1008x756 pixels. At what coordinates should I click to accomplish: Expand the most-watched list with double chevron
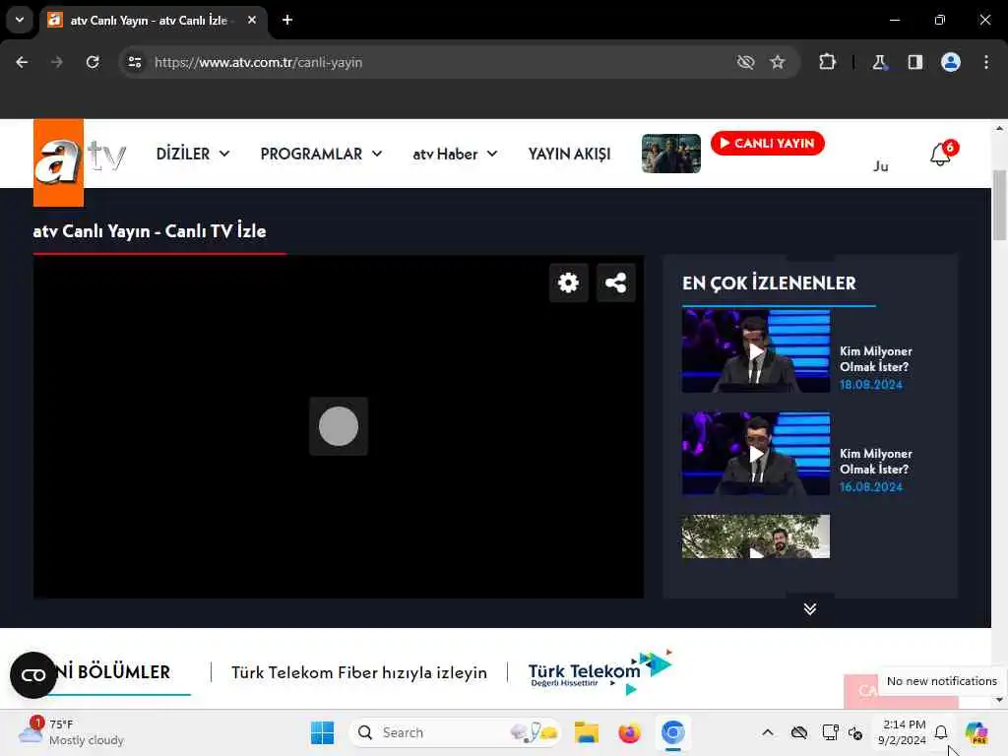pyautogui.click(x=810, y=608)
